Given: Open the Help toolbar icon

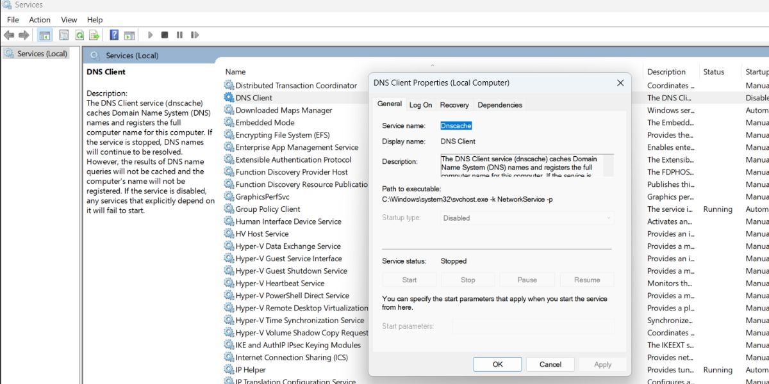Looking at the screenshot, I should (x=114, y=35).
